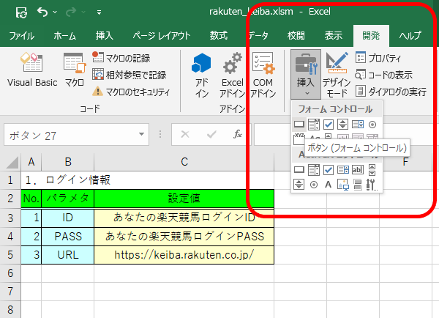Click the AutoSave/Save icon in title bar

[x=21, y=12]
